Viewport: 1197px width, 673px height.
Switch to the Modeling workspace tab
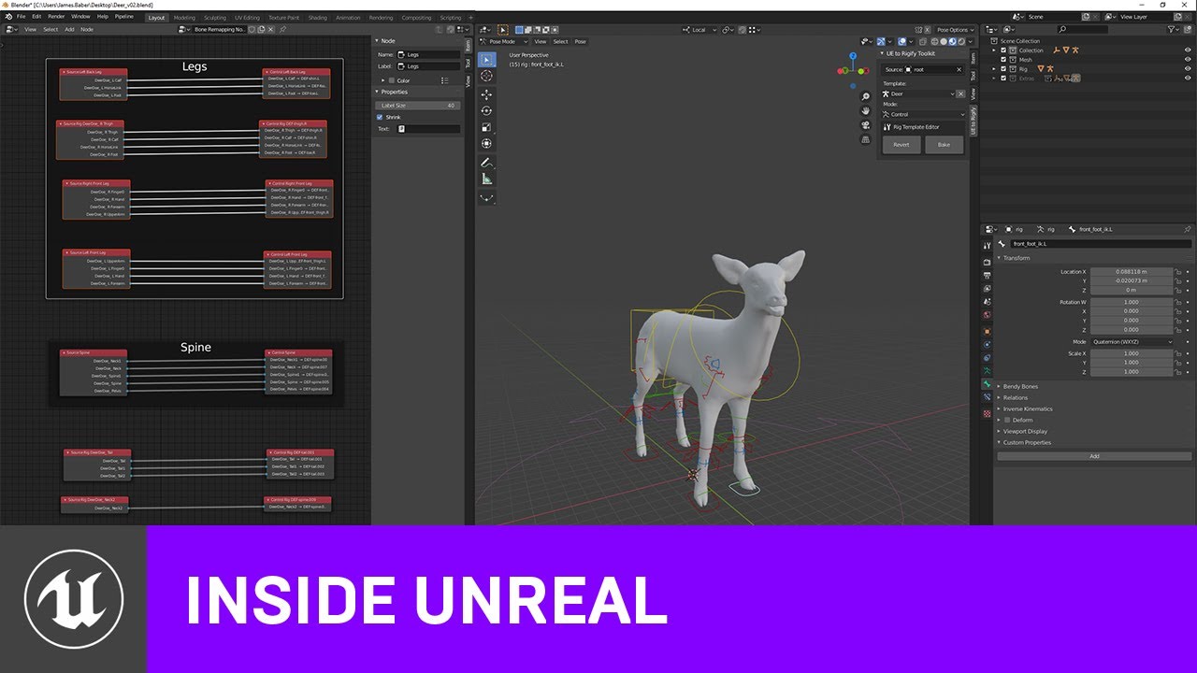[185, 17]
